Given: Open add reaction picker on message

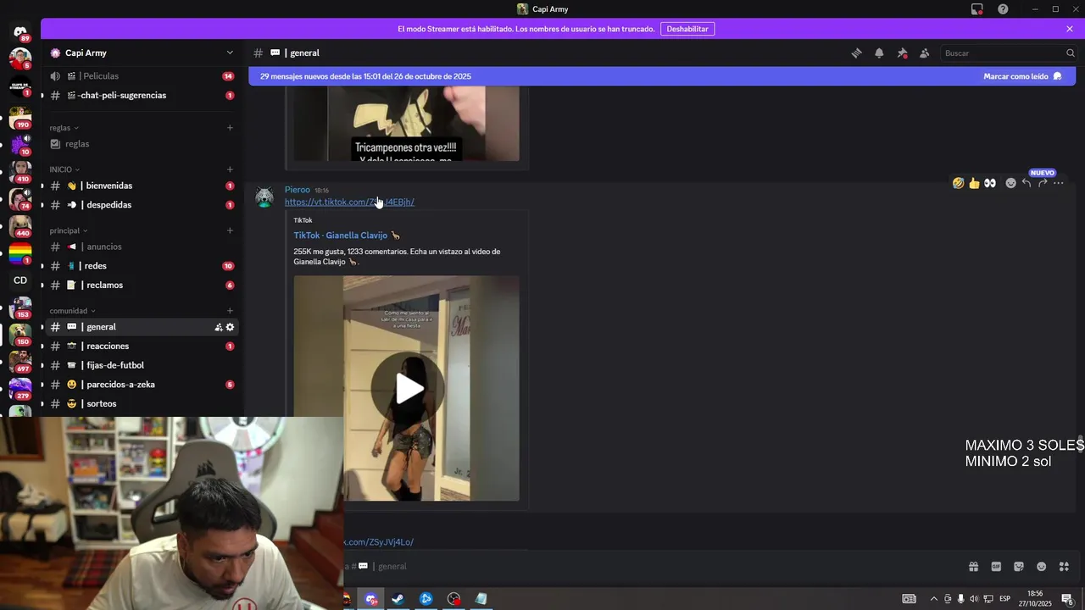Looking at the screenshot, I should 1010,183.
